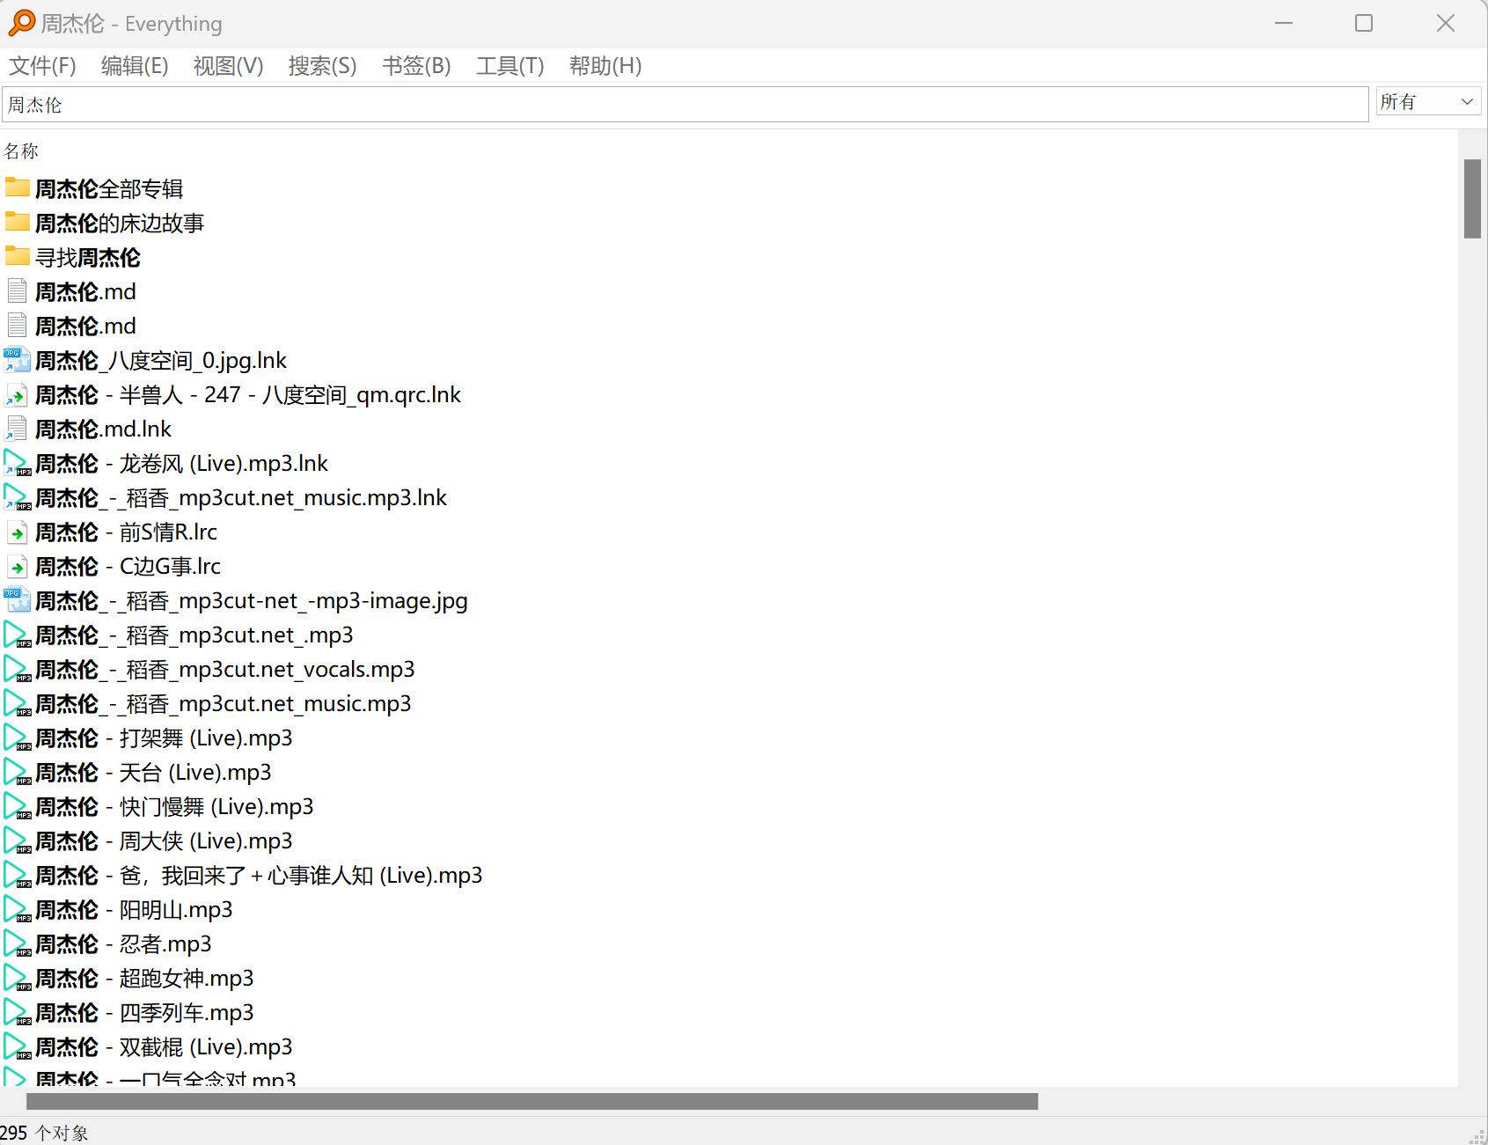Viewport: 1488px width, 1145px height.
Task: Click the MP3 icon of 天台 (Live).mp3
Action: [x=17, y=772]
